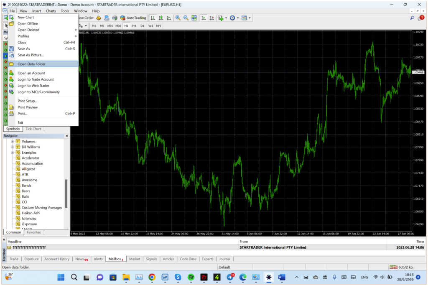The image size is (428, 285).
Task: Show hidden system tray icons
Action: [296, 277]
